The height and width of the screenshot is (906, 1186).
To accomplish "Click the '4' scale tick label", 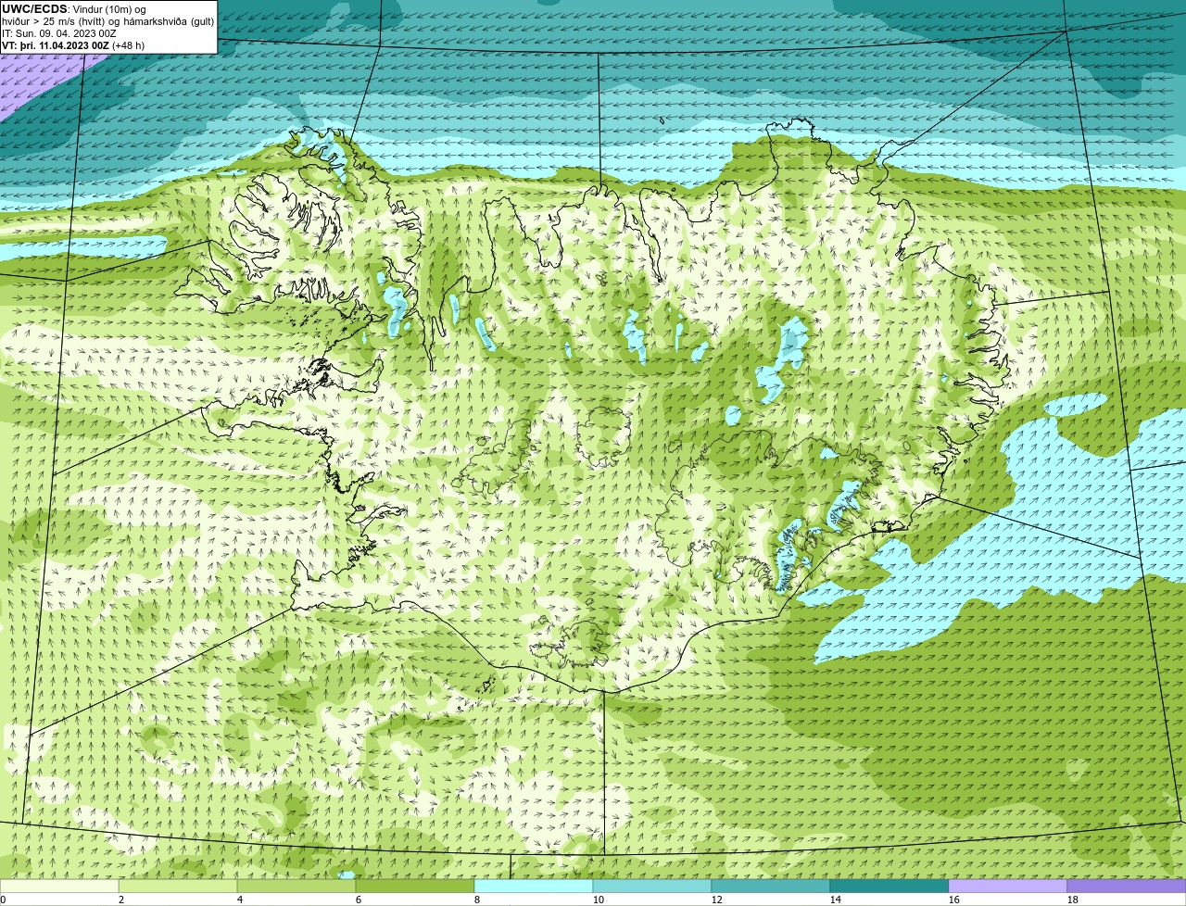I will [x=240, y=900].
